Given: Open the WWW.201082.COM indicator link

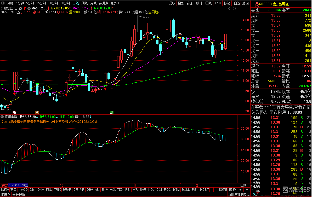Looking at the screenshot, I should [83, 122].
